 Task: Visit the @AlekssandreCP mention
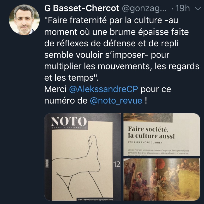click(x=104, y=89)
